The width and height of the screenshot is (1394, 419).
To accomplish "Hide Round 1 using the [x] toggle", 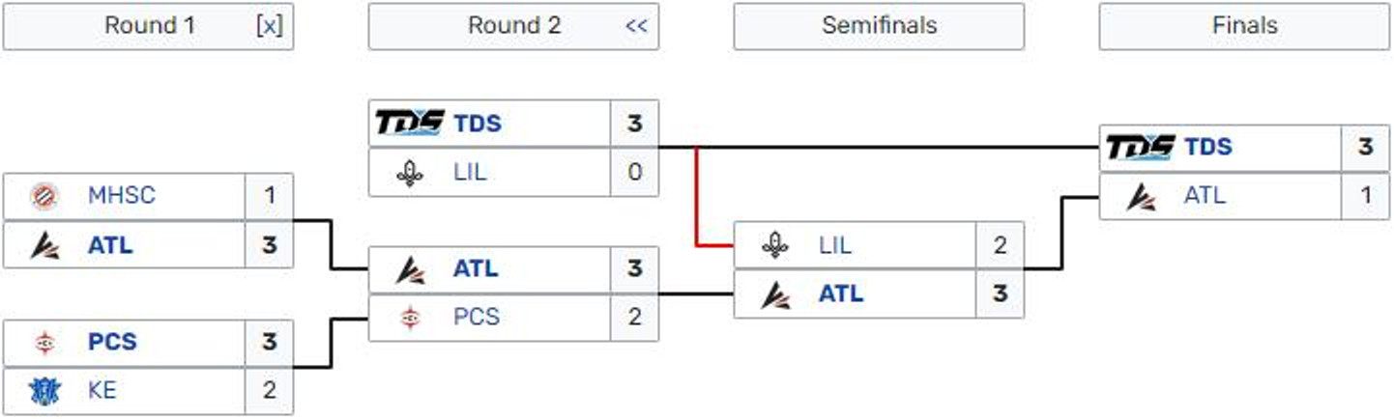I will (270, 26).
